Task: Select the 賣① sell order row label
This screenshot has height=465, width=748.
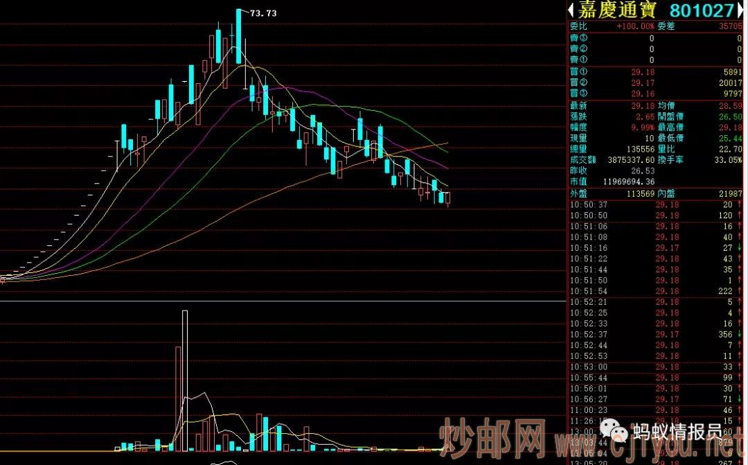Action: point(578,60)
